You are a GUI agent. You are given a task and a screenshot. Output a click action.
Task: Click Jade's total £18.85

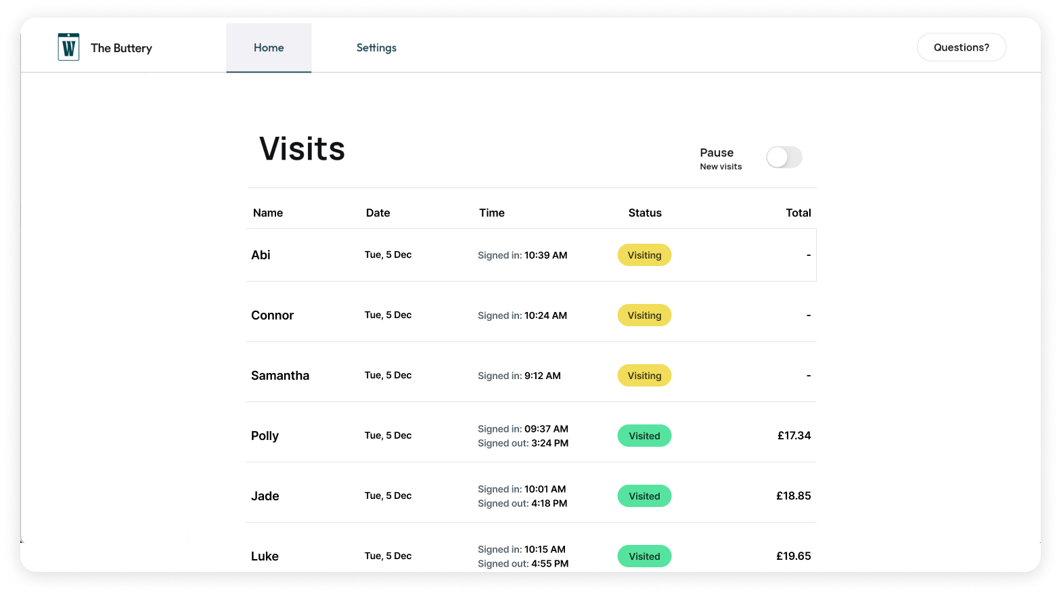pyautogui.click(x=793, y=496)
